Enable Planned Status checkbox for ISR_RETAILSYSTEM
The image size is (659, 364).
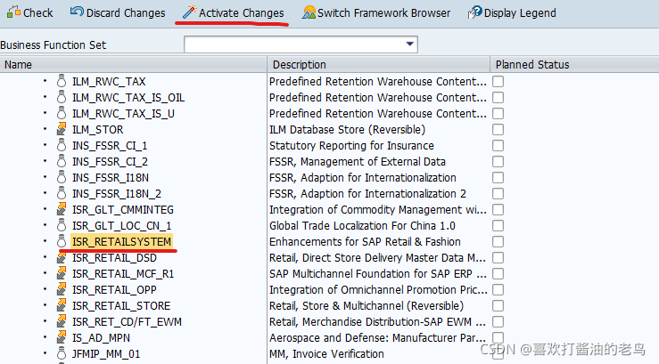click(x=498, y=241)
